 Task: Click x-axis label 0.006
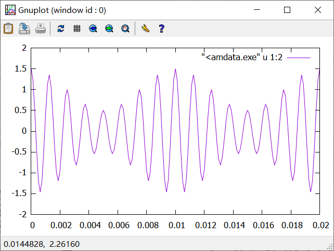(119, 225)
